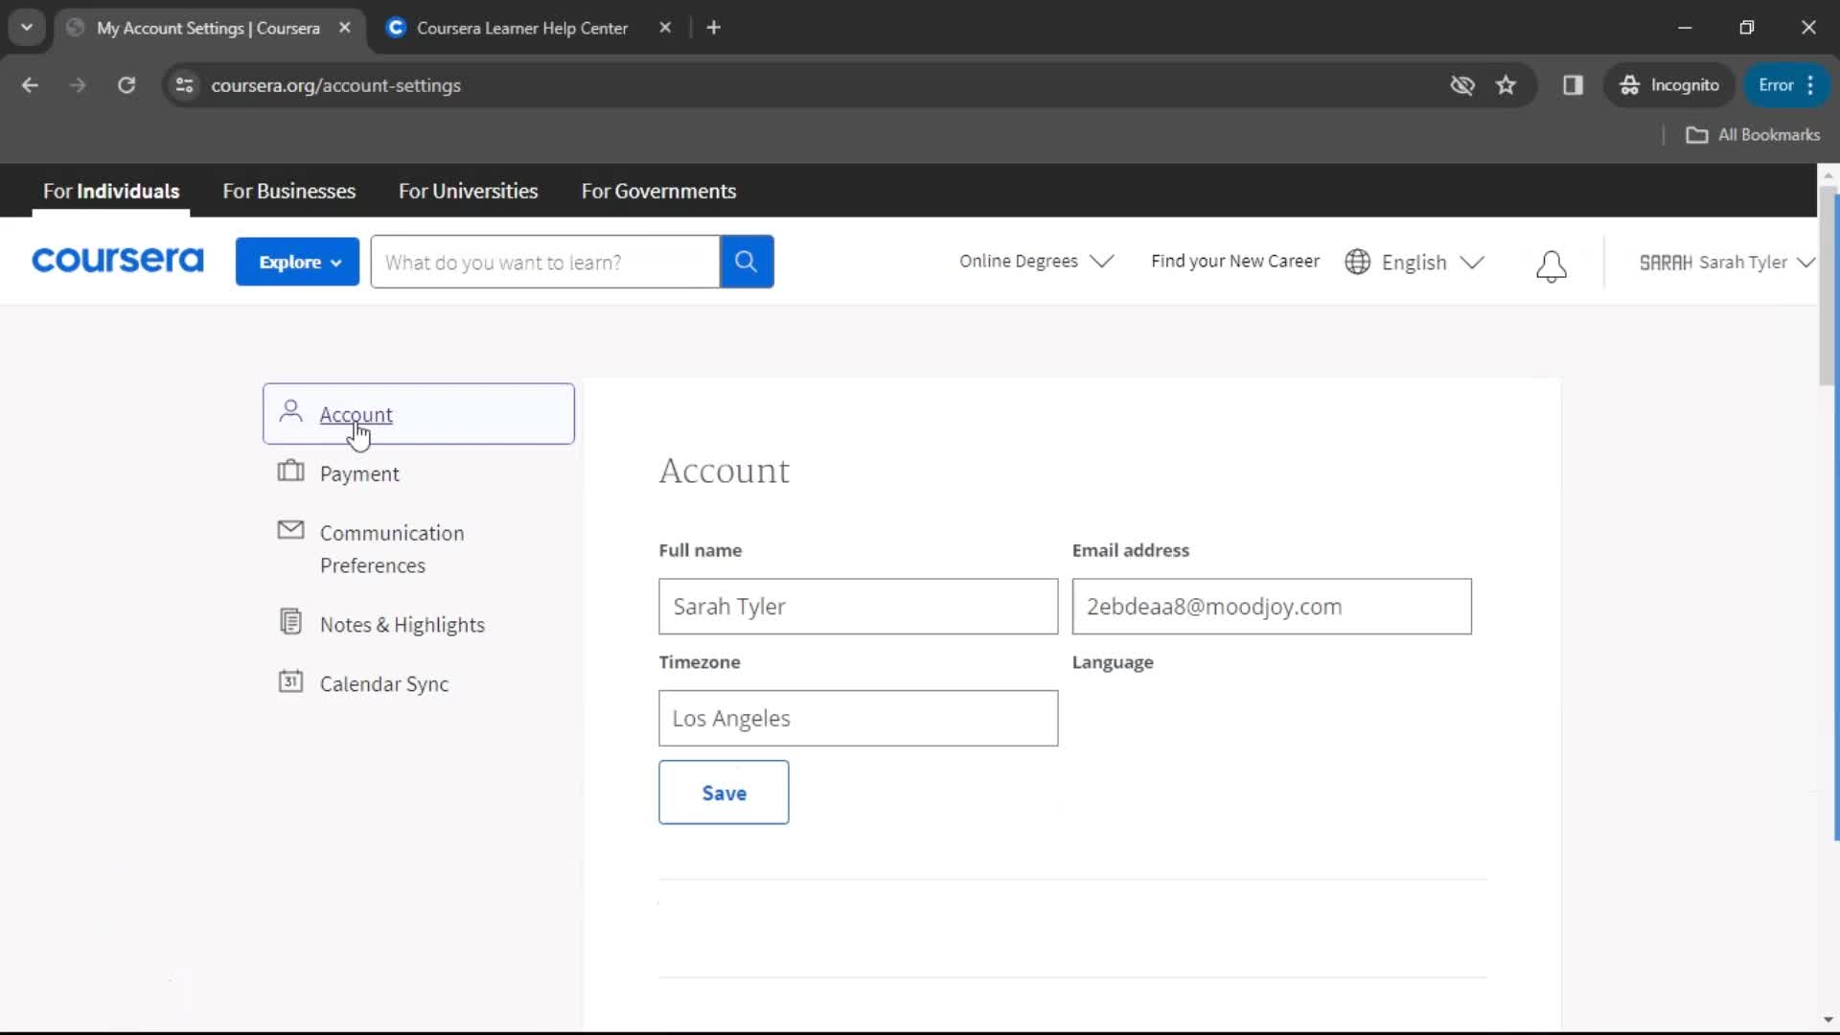Open the Explore dropdown menu
The height and width of the screenshot is (1035, 1840).
pyautogui.click(x=298, y=262)
